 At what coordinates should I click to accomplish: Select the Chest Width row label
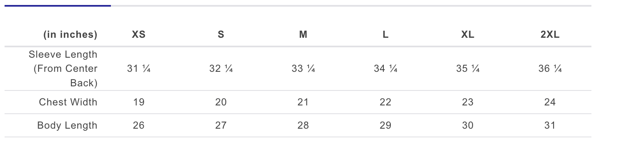coord(68,102)
